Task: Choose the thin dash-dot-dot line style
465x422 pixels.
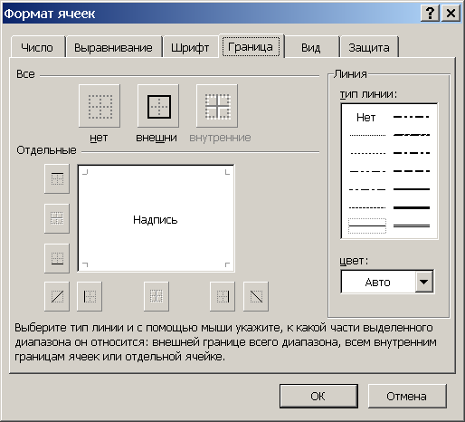Action: (367, 171)
